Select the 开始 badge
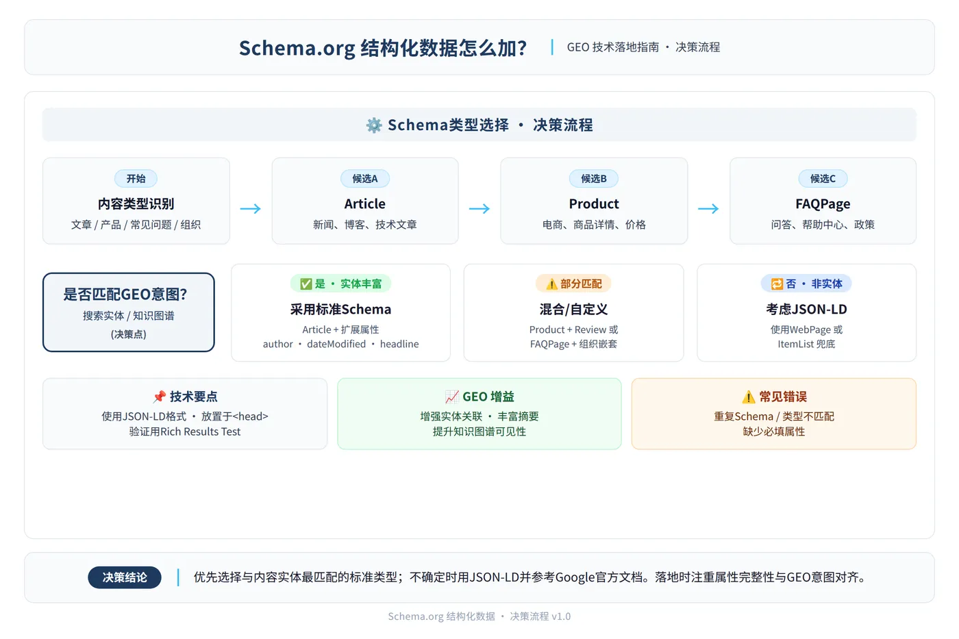This screenshot has width=959, height=639. [x=136, y=179]
